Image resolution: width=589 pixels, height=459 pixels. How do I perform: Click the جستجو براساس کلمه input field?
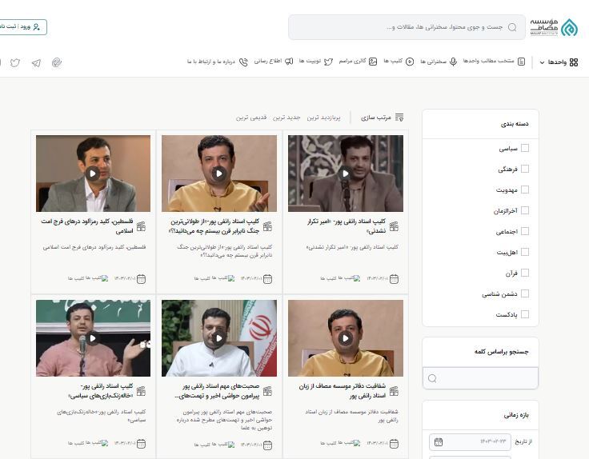coord(480,378)
